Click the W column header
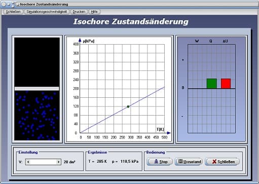 pos(197,41)
